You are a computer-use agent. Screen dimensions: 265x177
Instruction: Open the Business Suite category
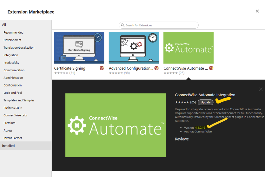pos(13,108)
